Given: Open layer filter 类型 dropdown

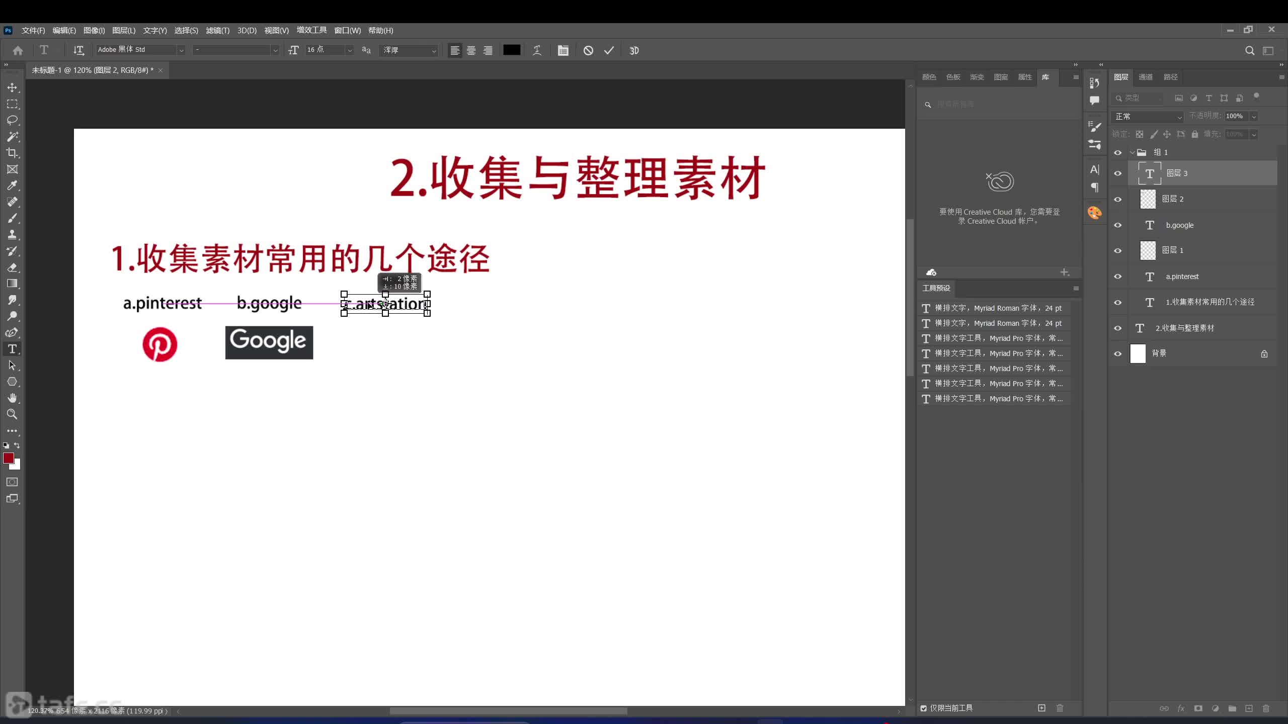Looking at the screenshot, I should pyautogui.click(x=1139, y=98).
